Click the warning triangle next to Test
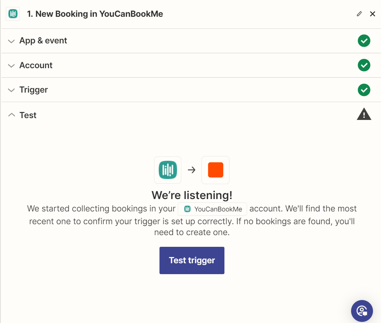Screen dimensions: 381x323 pyautogui.click(x=364, y=114)
